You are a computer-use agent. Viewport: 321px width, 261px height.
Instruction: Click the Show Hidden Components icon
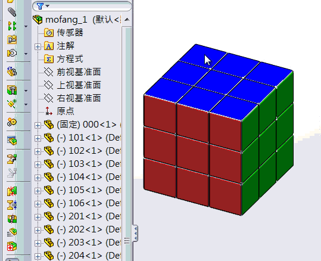click(x=12, y=72)
